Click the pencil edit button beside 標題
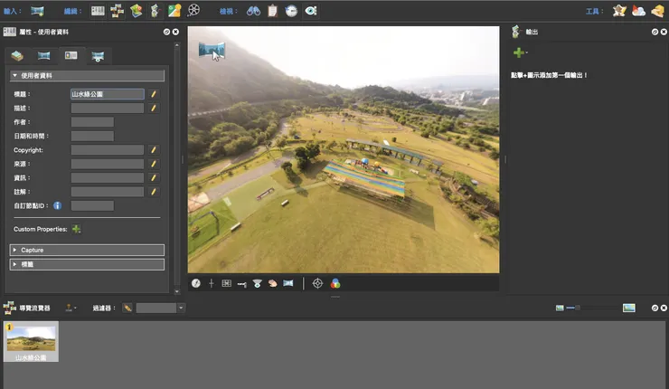This screenshot has width=669, height=389. (x=154, y=93)
